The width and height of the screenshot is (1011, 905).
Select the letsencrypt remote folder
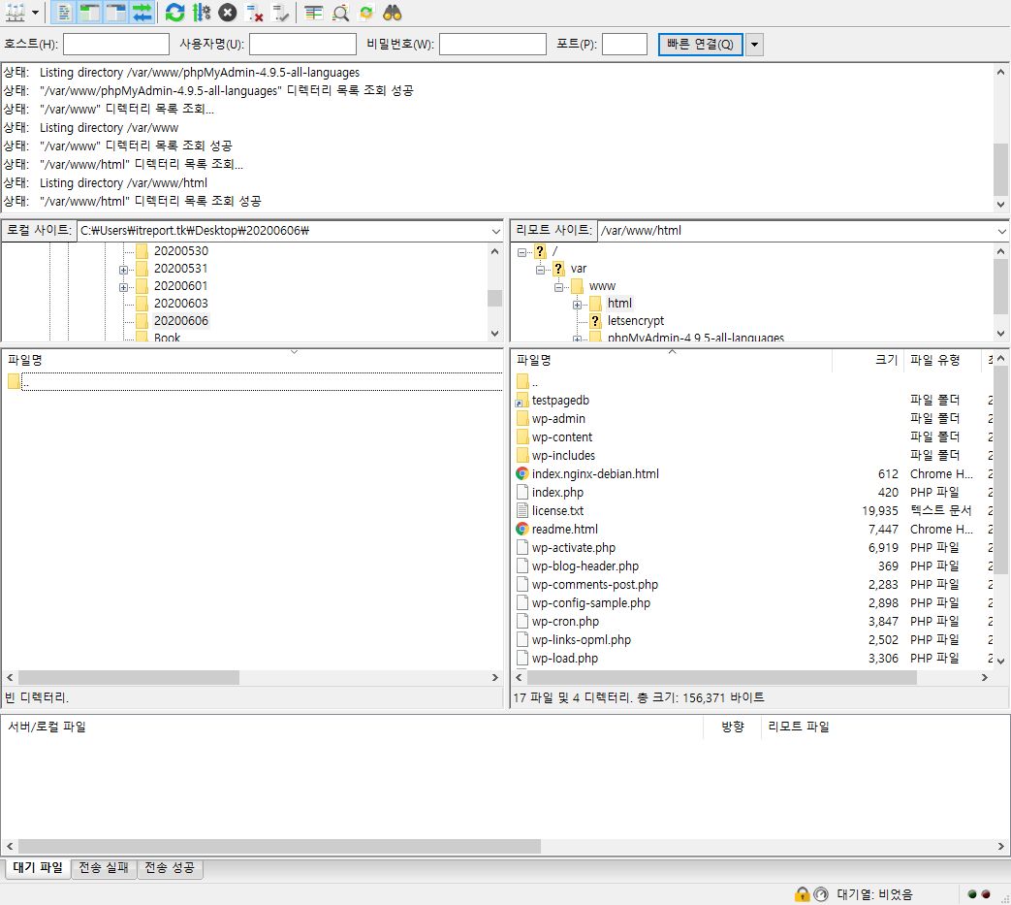point(635,321)
